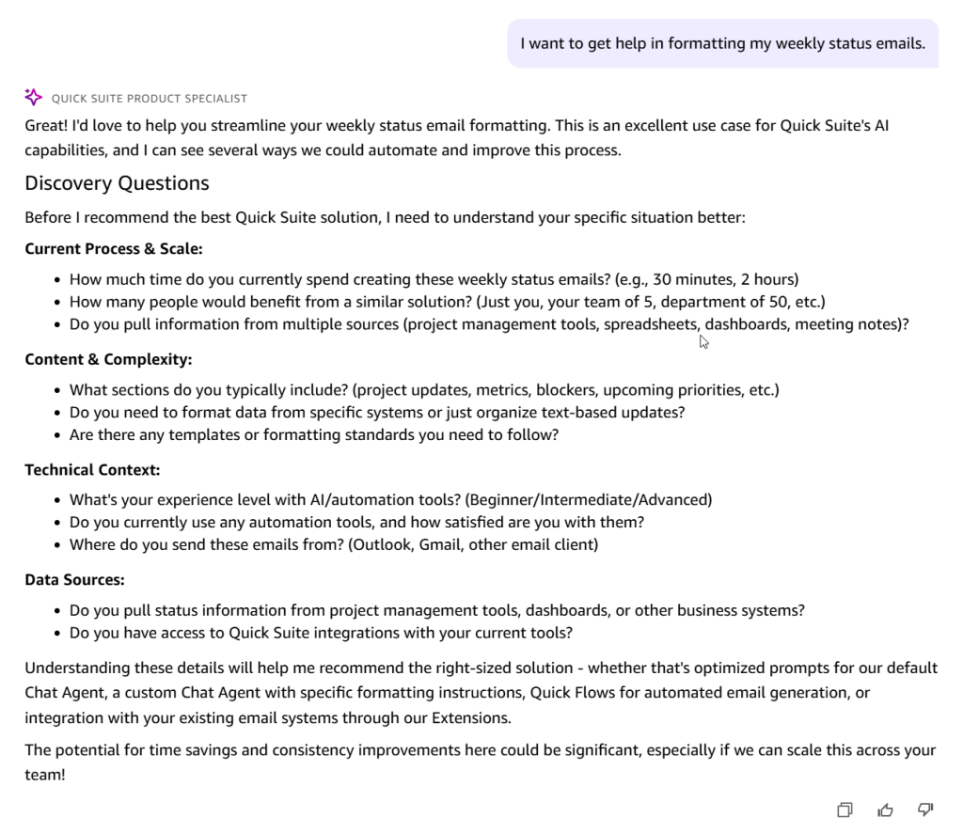
Task: Click the Discovery Questions heading
Action: coord(117,183)
